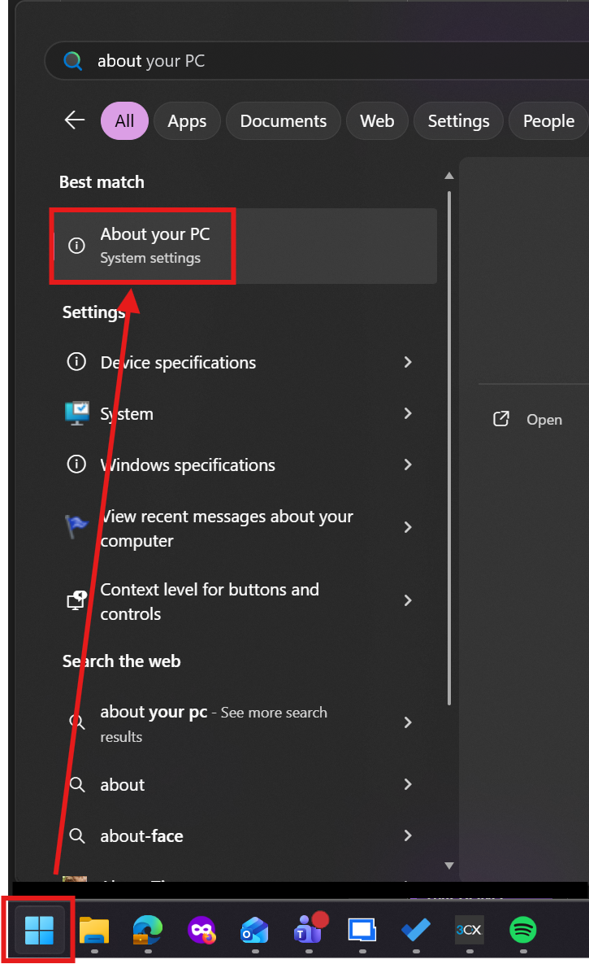Click the back arrow in search panel
This screenshot has height=964, width=589.
click(x=75, y=120)
